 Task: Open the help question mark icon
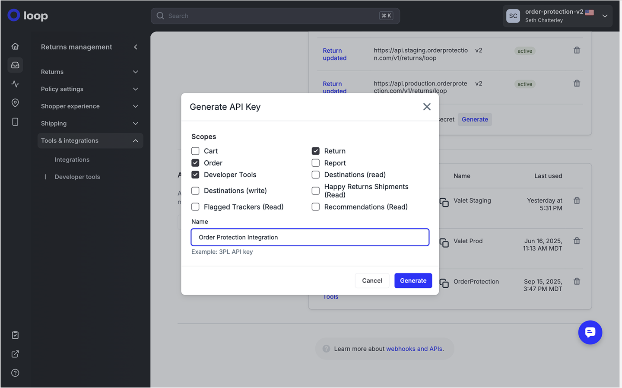coord(15,373)
